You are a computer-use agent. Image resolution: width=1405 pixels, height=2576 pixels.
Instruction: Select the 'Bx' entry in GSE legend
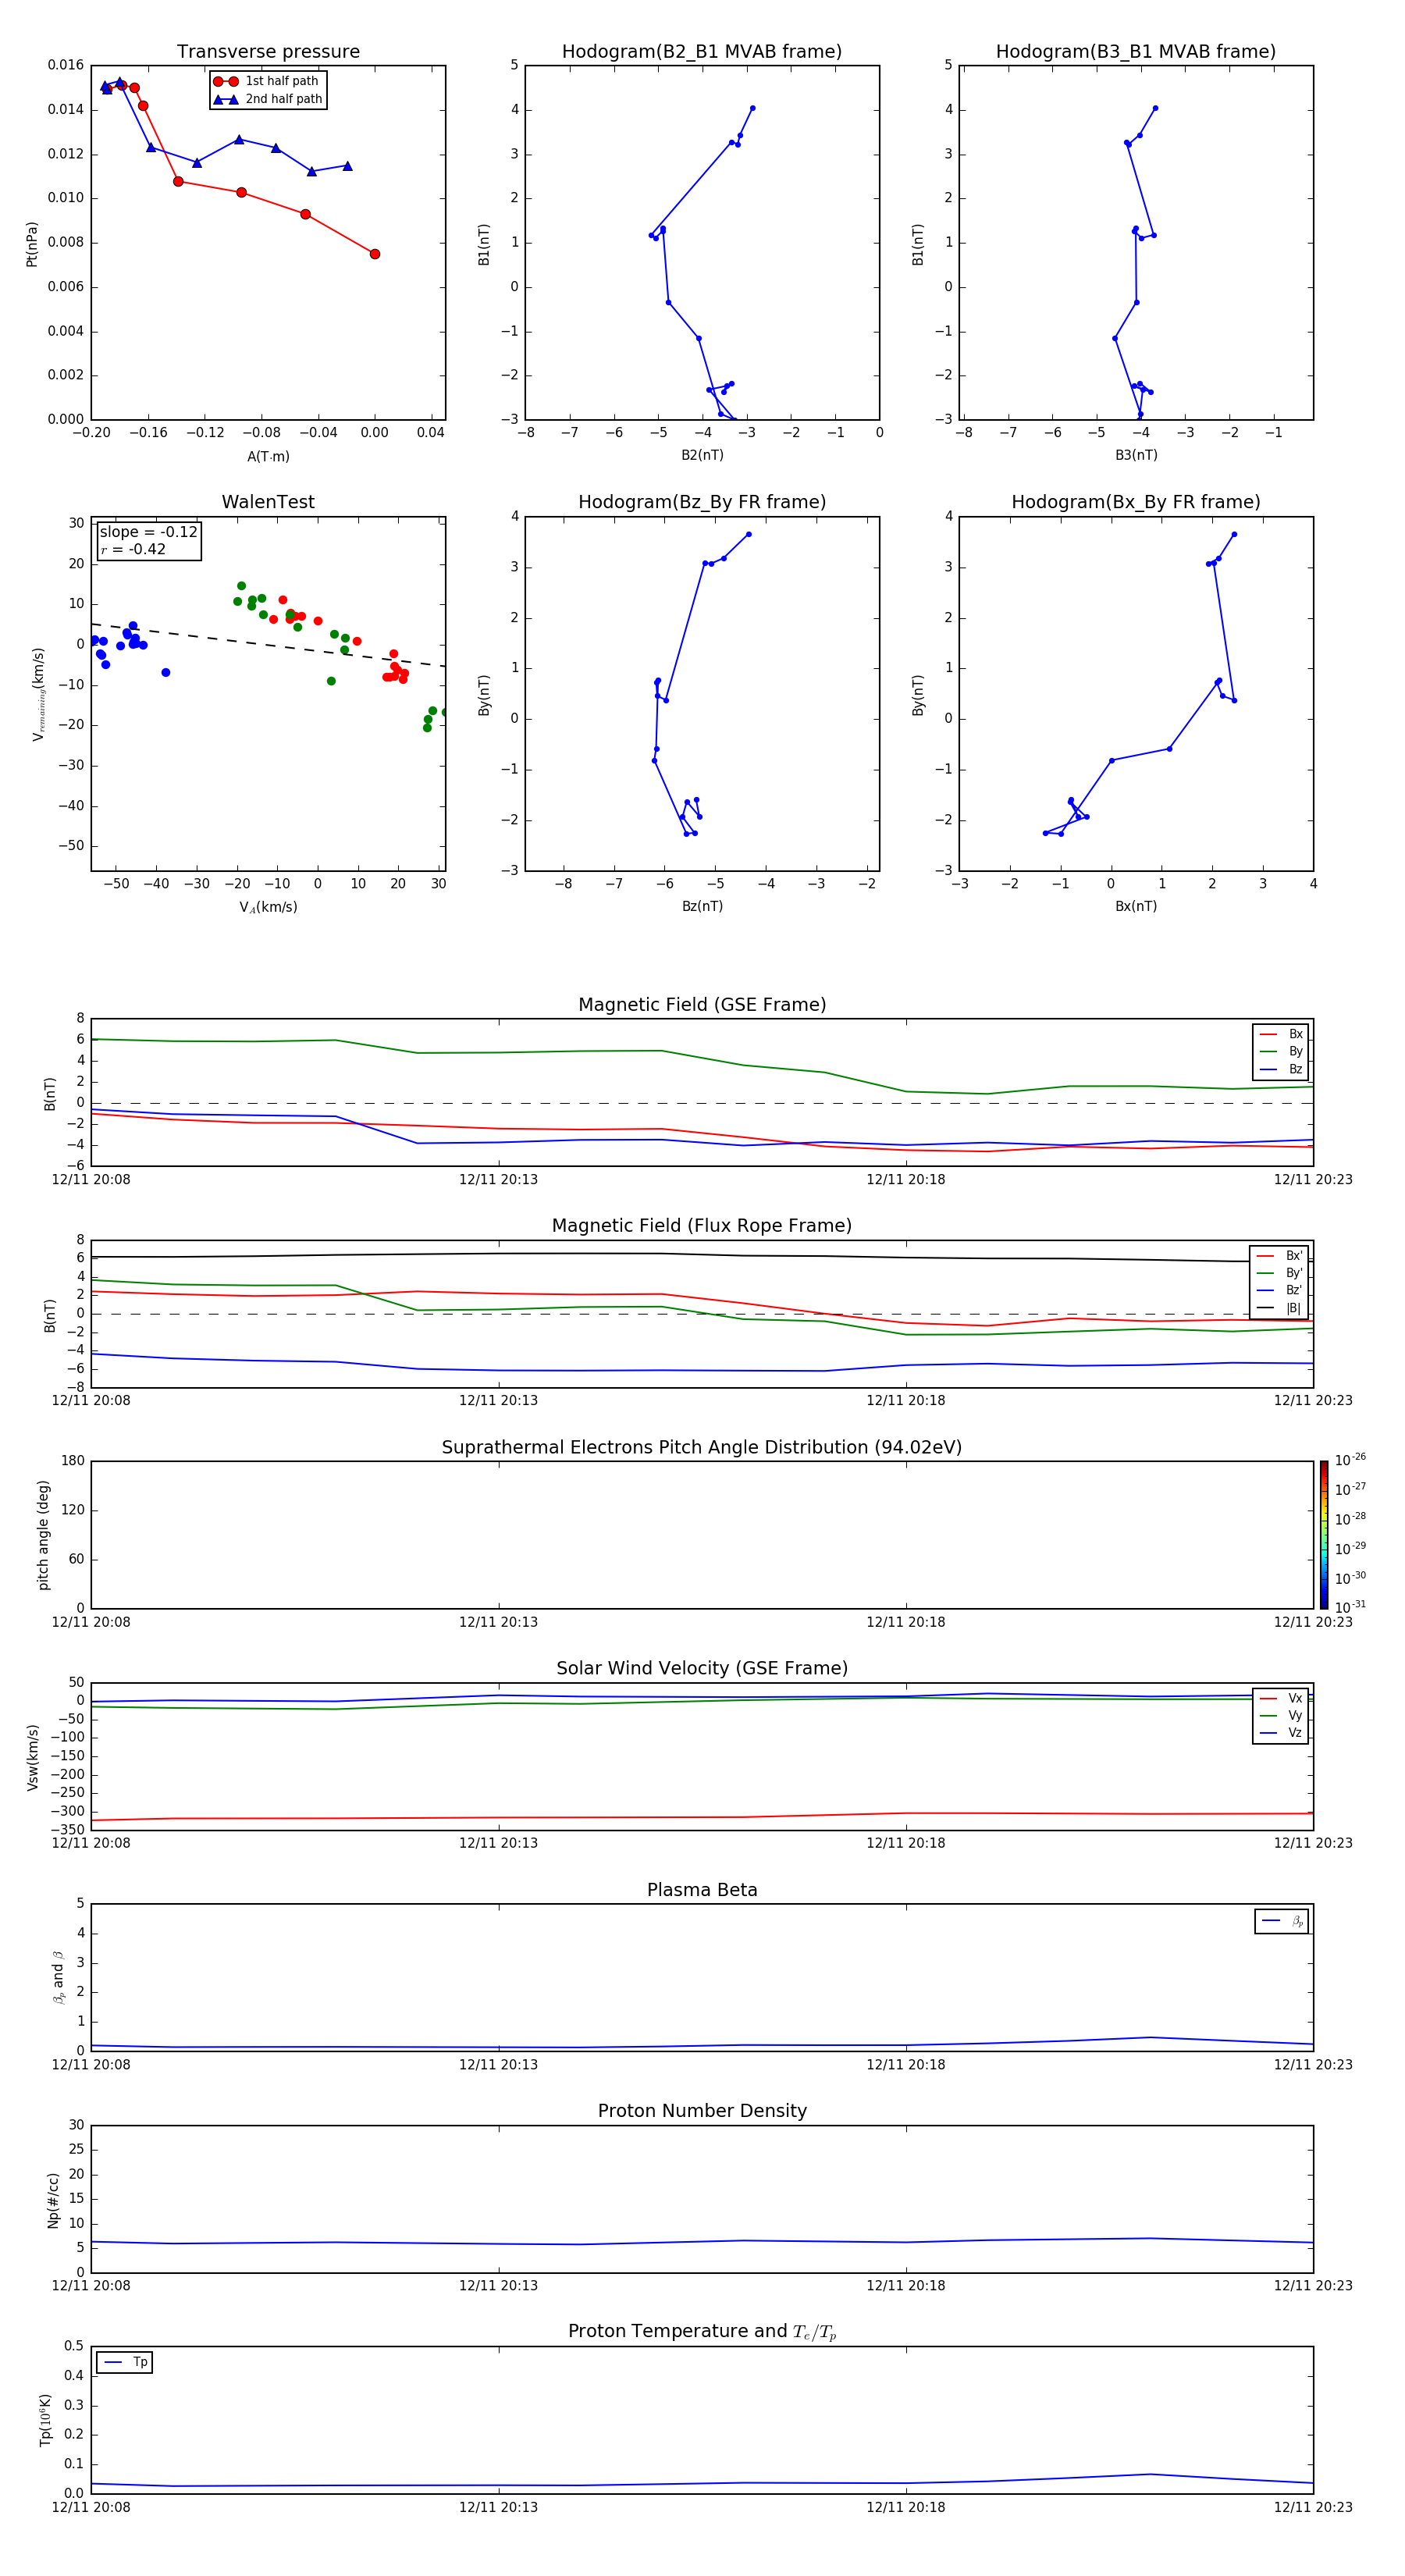coord(1281,1034)
